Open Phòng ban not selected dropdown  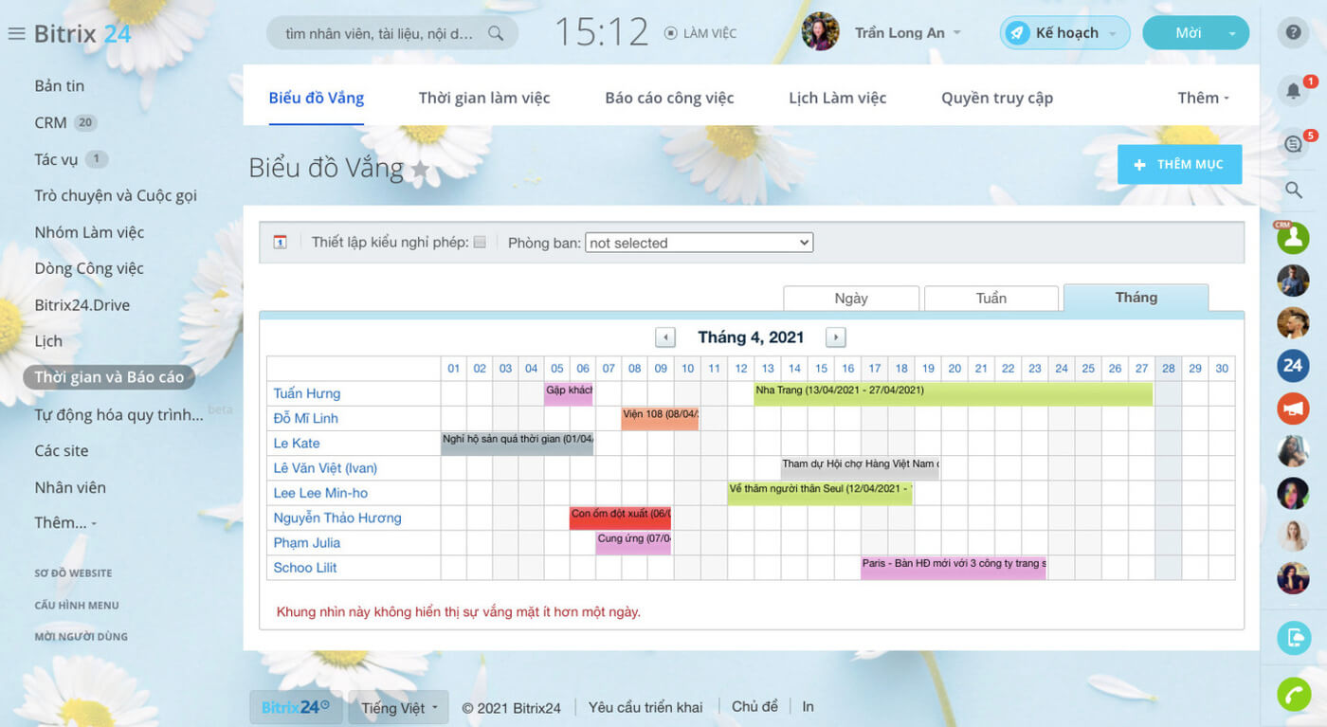[699, 243]
